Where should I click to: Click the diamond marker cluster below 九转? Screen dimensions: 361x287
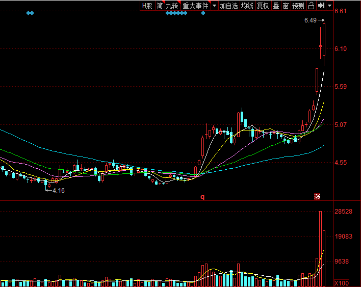pos(176,13)
